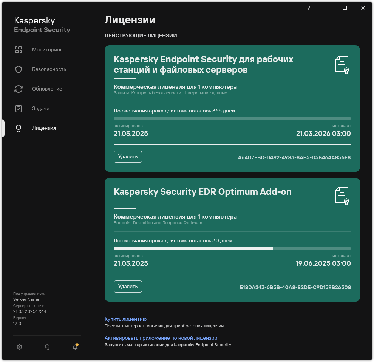Click the Update refresh arrows icon
The image size is (374, 362).
pyautogui.click(x=19, y=89)
